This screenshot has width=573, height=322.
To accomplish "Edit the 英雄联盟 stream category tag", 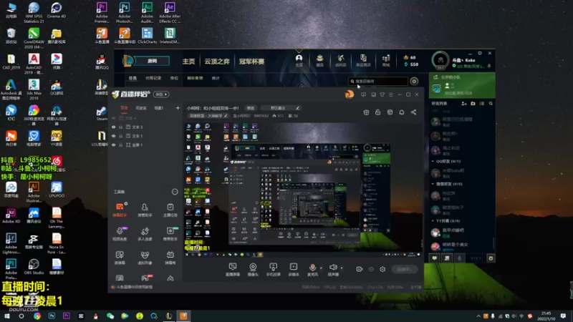I will (x=208, y=116).
